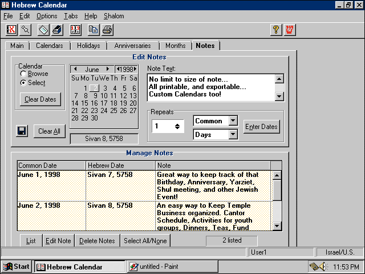Viewport: 365px width, 274px height.
Task: Click the Hebrew Calendar taskbar item
Action: [x=80, y=267]
